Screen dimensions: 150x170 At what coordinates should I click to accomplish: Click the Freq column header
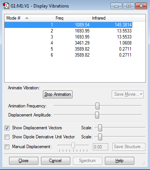click(72, 18)
